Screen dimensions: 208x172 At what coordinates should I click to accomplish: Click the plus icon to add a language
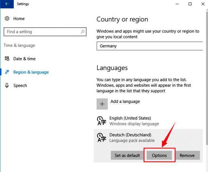[102, 104]
